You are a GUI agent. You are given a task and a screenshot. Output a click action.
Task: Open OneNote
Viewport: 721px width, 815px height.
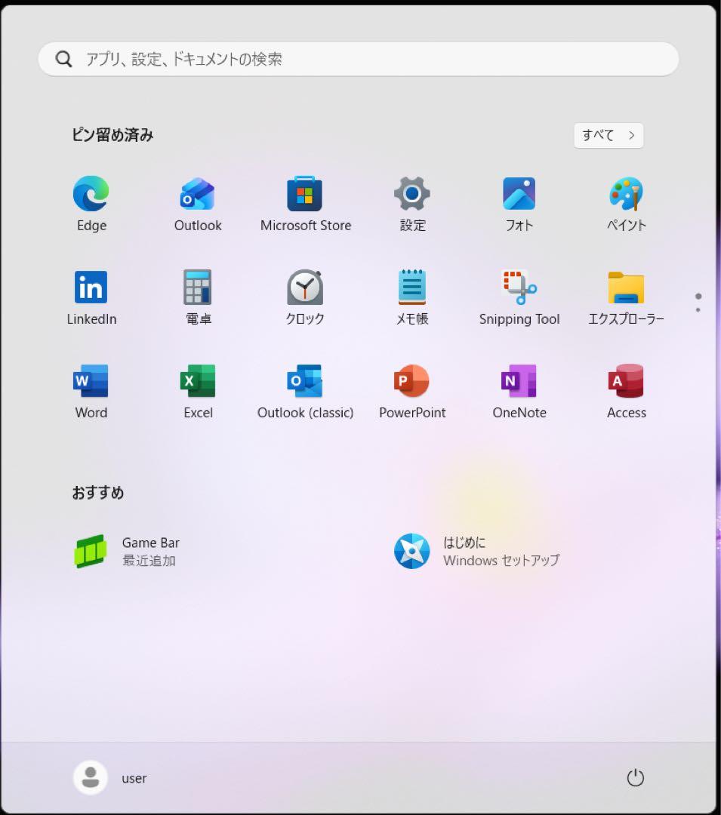pyautogui.click(x=519, y=381)
